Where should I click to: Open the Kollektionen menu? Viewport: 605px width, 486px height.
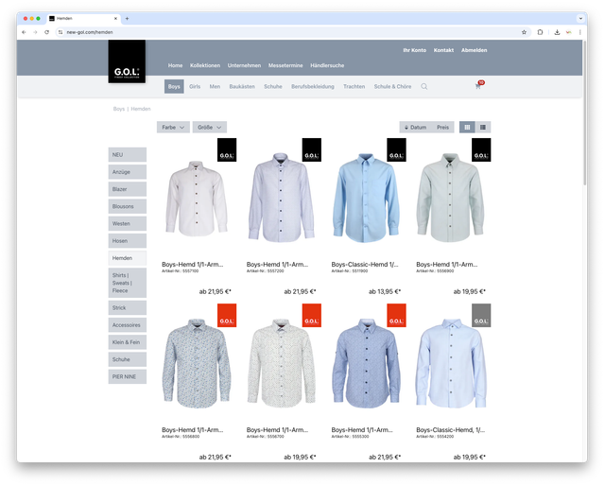[x=205, y=65]
